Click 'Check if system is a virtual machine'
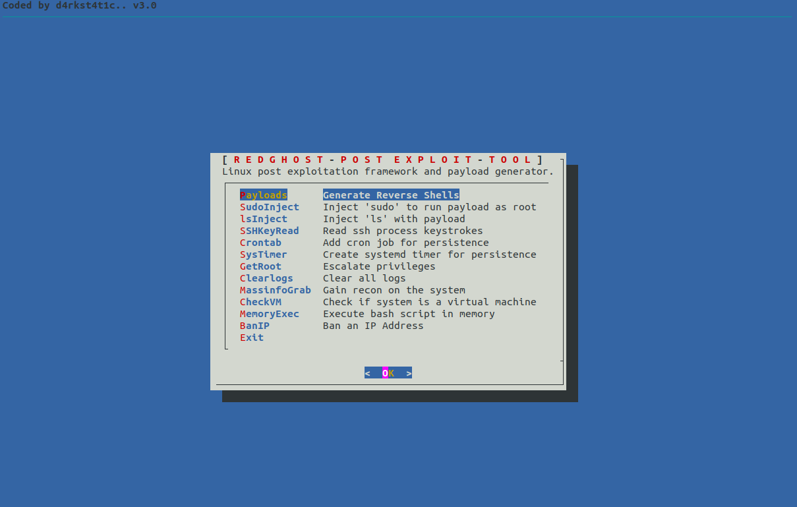 pyautogui.click(x=430, y=302)
